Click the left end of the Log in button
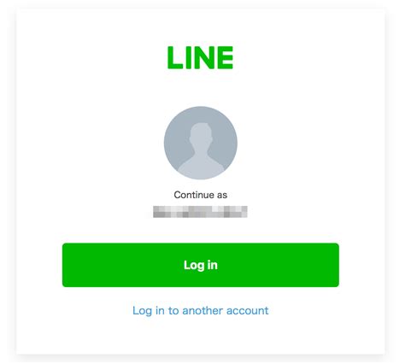Viewport: 405px width, 364px height. coord(74,265)
